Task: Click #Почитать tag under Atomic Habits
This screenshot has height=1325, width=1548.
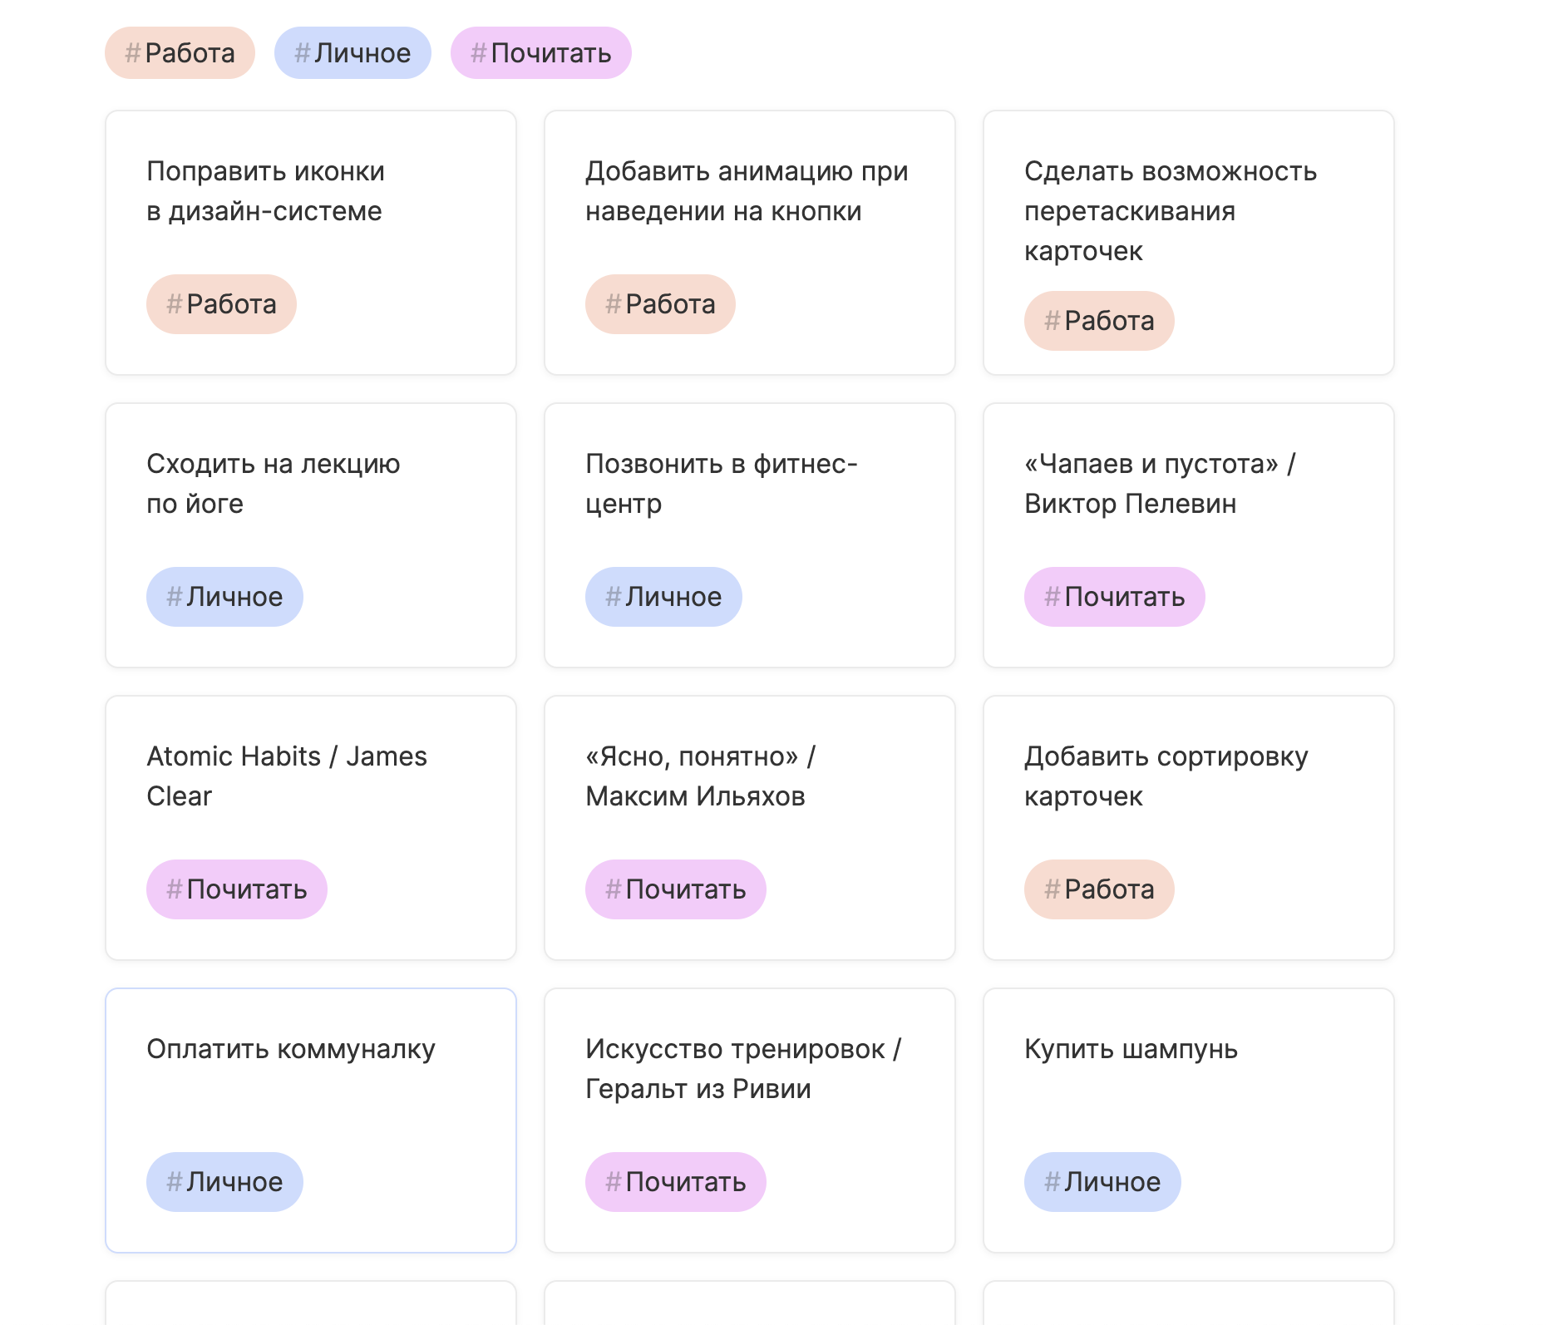Action: 236,889
